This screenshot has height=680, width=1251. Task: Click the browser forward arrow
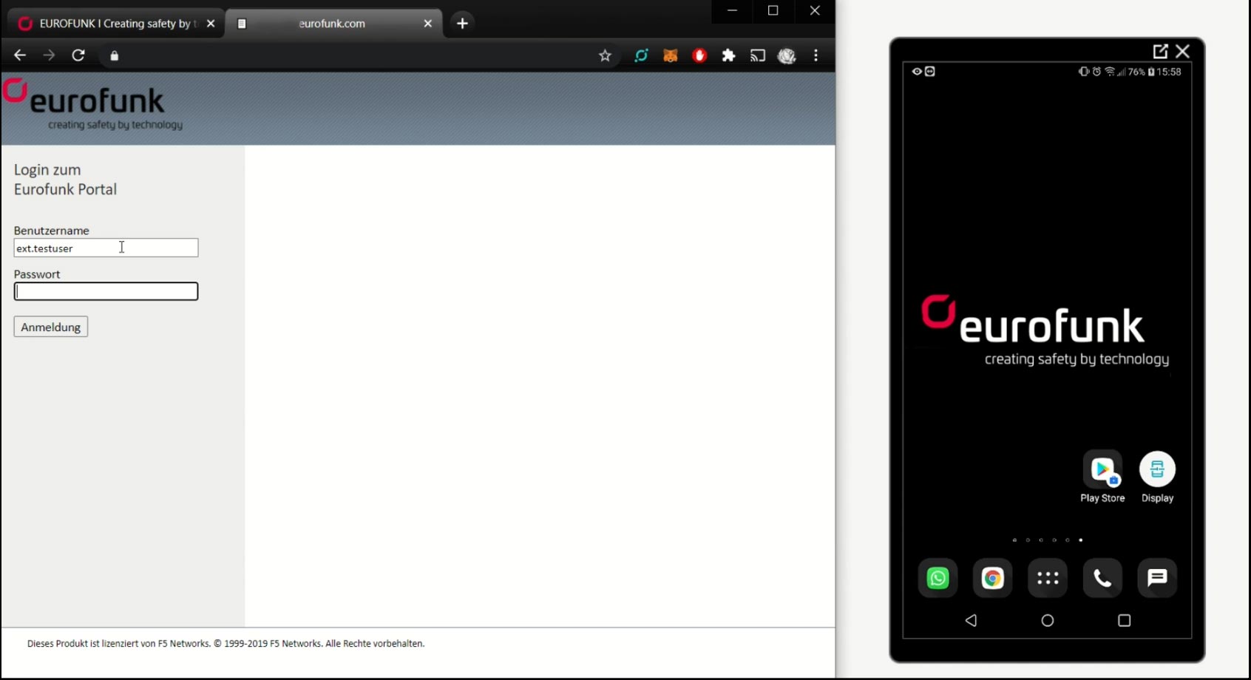coord(49,55)
